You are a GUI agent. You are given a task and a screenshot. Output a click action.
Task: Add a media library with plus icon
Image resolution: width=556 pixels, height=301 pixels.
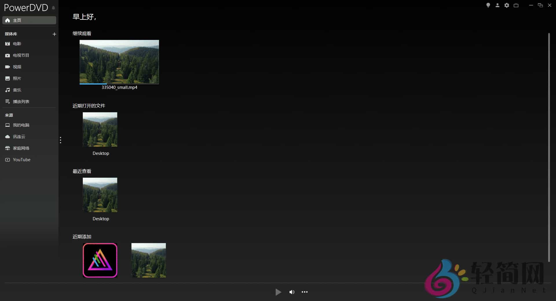(54, 34)
